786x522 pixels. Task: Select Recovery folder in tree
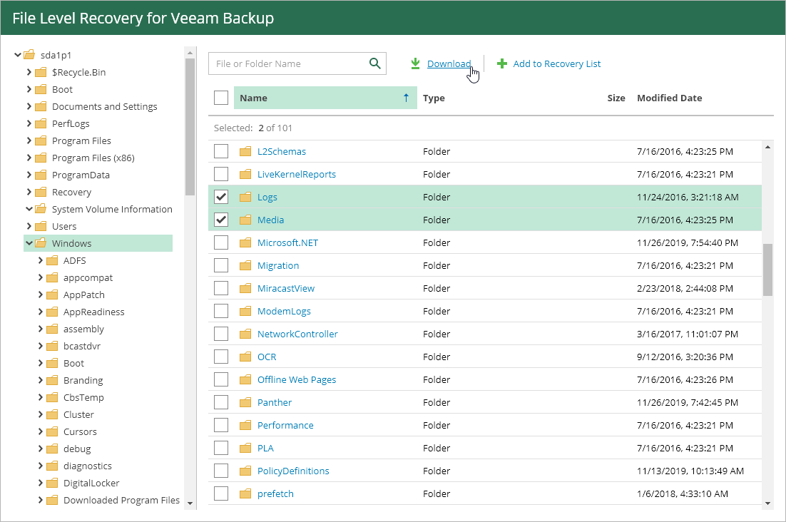pyautogui.click(x=72, y=192)
